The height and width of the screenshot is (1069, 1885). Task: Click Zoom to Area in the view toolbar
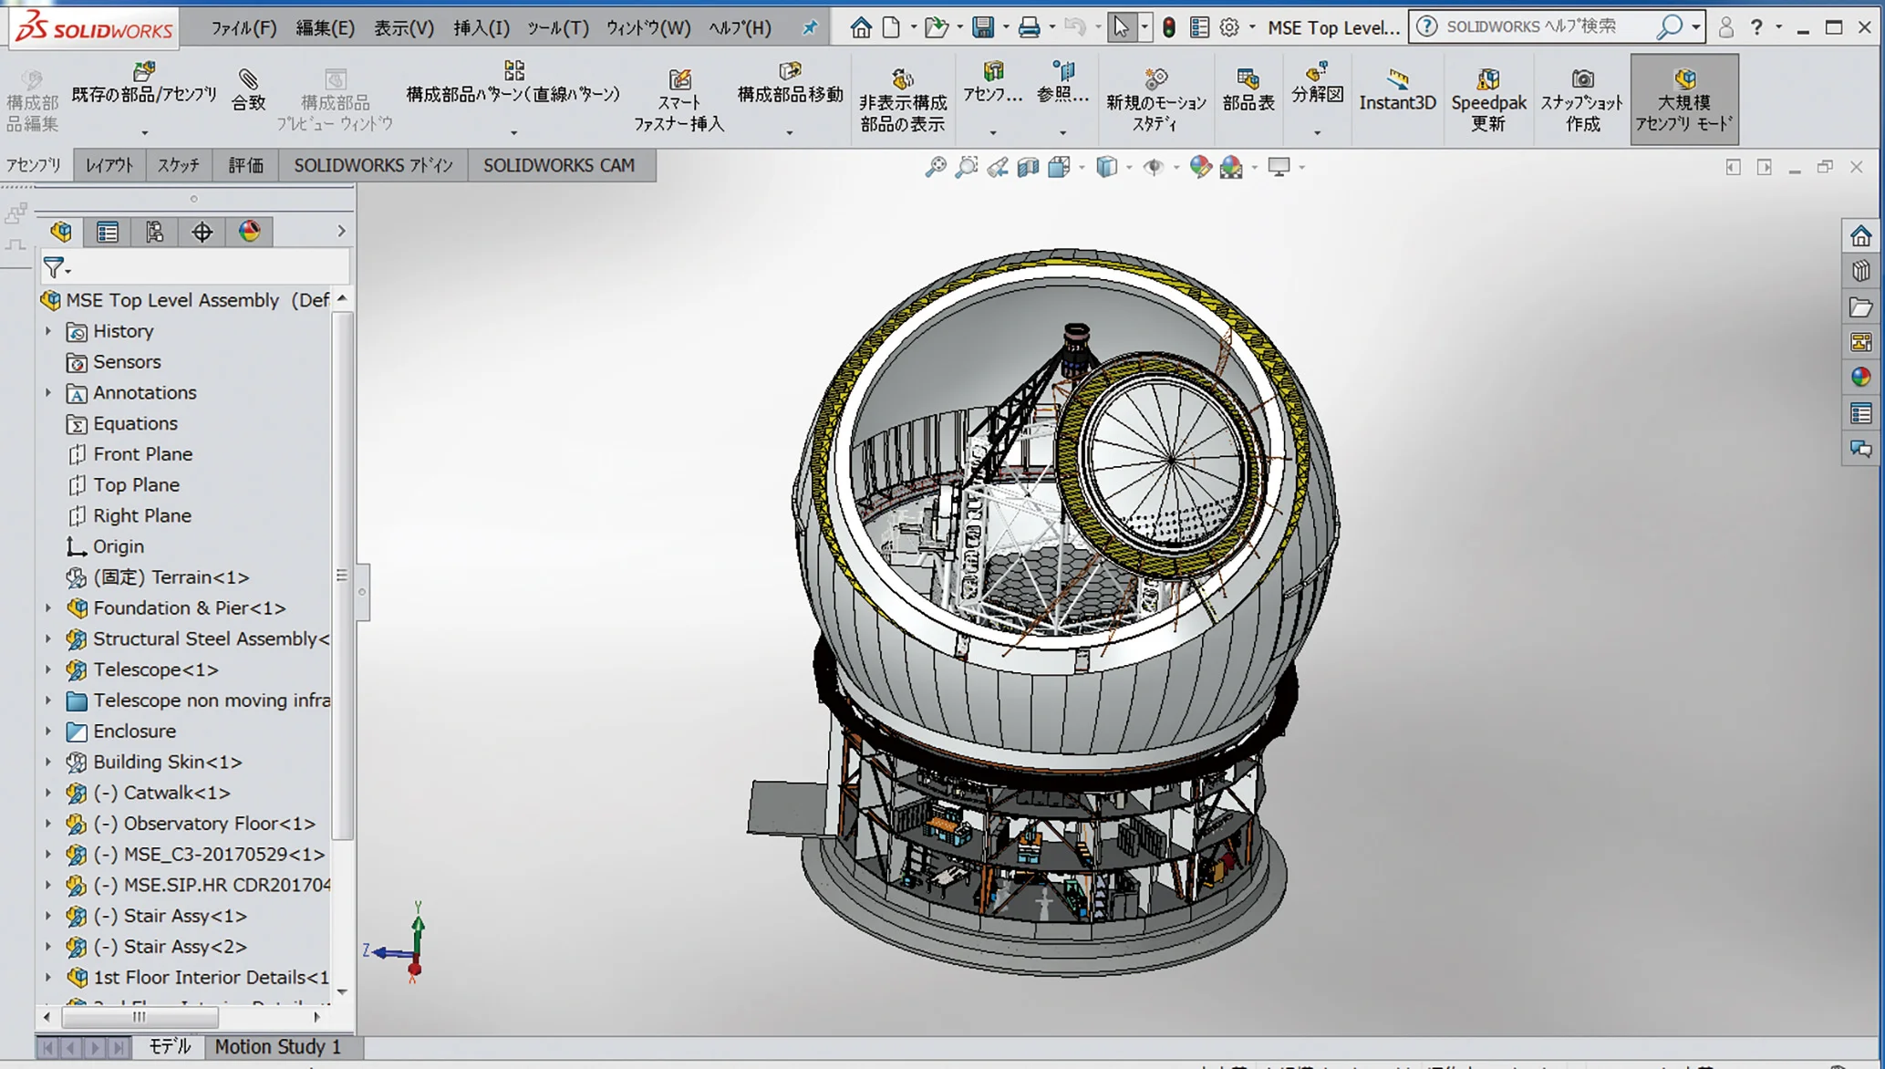pos(966,167)
